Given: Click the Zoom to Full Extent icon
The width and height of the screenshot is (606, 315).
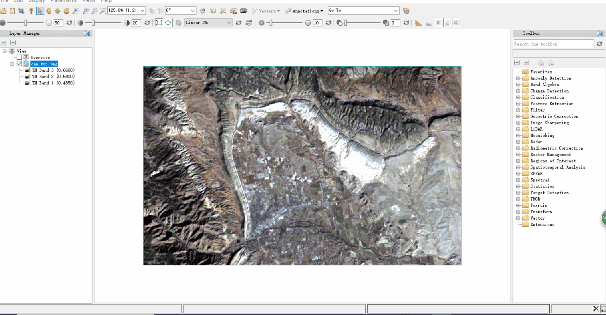Looking at the screenshot, I should click(103, 11).
